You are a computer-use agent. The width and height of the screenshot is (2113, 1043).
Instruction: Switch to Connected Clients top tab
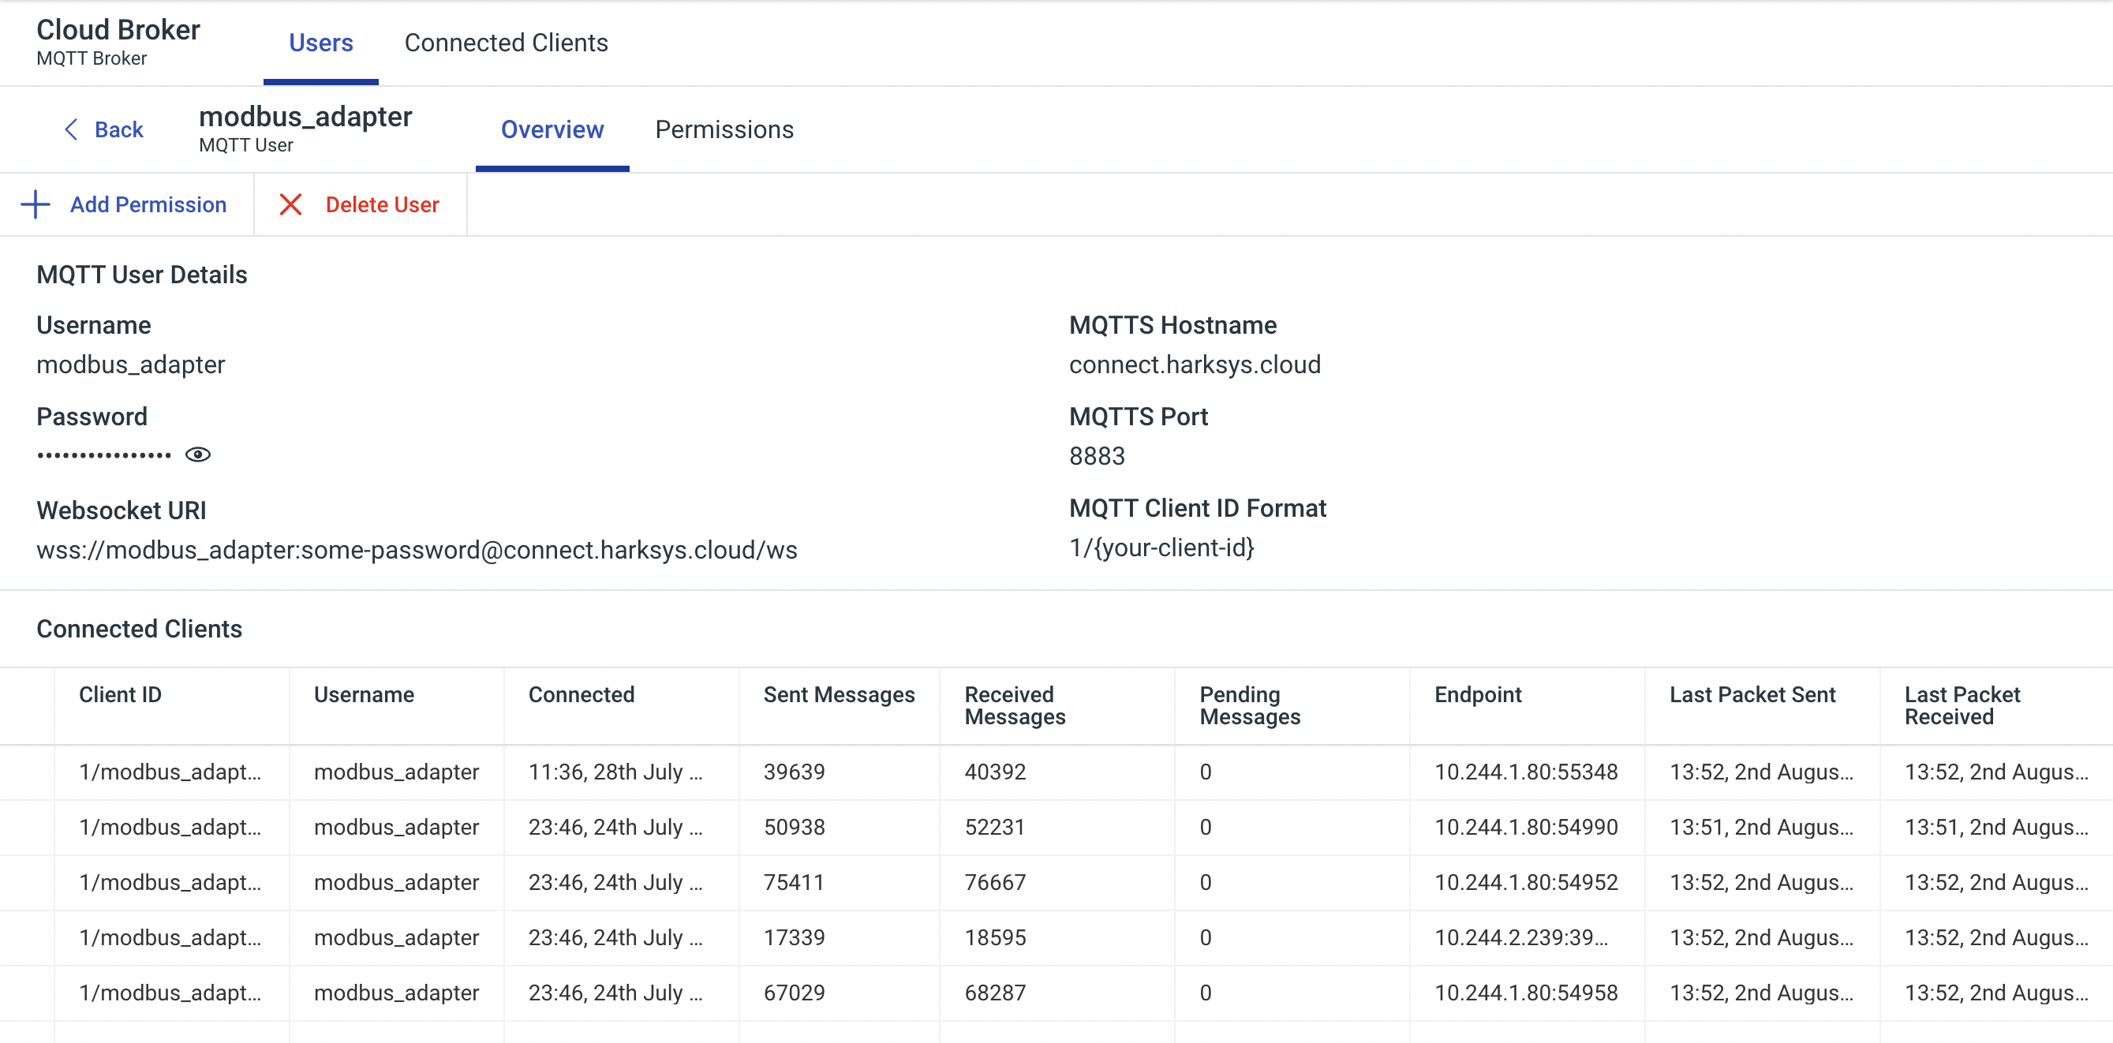[x=506, y=43]
